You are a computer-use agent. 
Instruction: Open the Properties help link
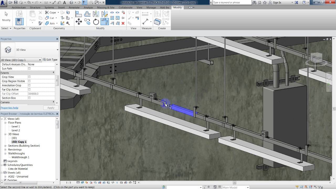point(9,108)
